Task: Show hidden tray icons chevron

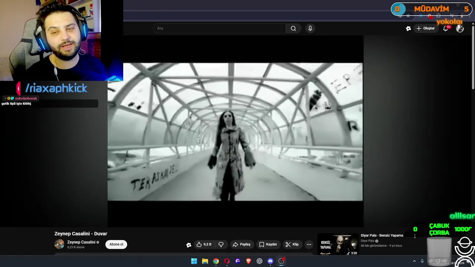Action: (x=414, y=261)
